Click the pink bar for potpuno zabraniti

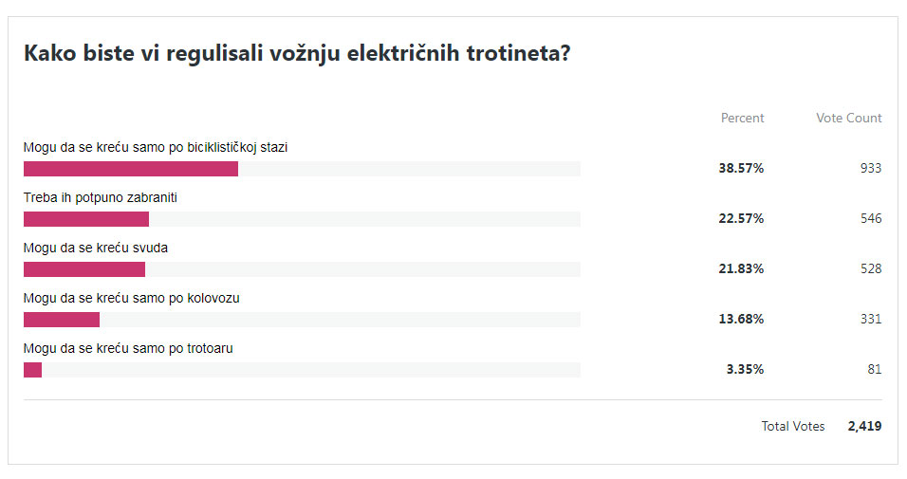[x=86, y=219]
